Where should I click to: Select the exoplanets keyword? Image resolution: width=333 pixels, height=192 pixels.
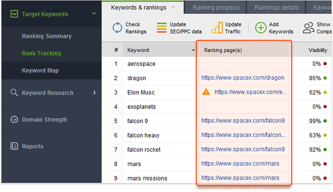142,107
